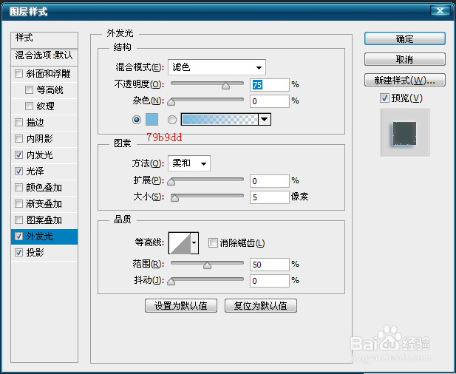Open the 混合模式 滤色 dropdown
Screen dimensions: 456x374
[x=217, y=67]
